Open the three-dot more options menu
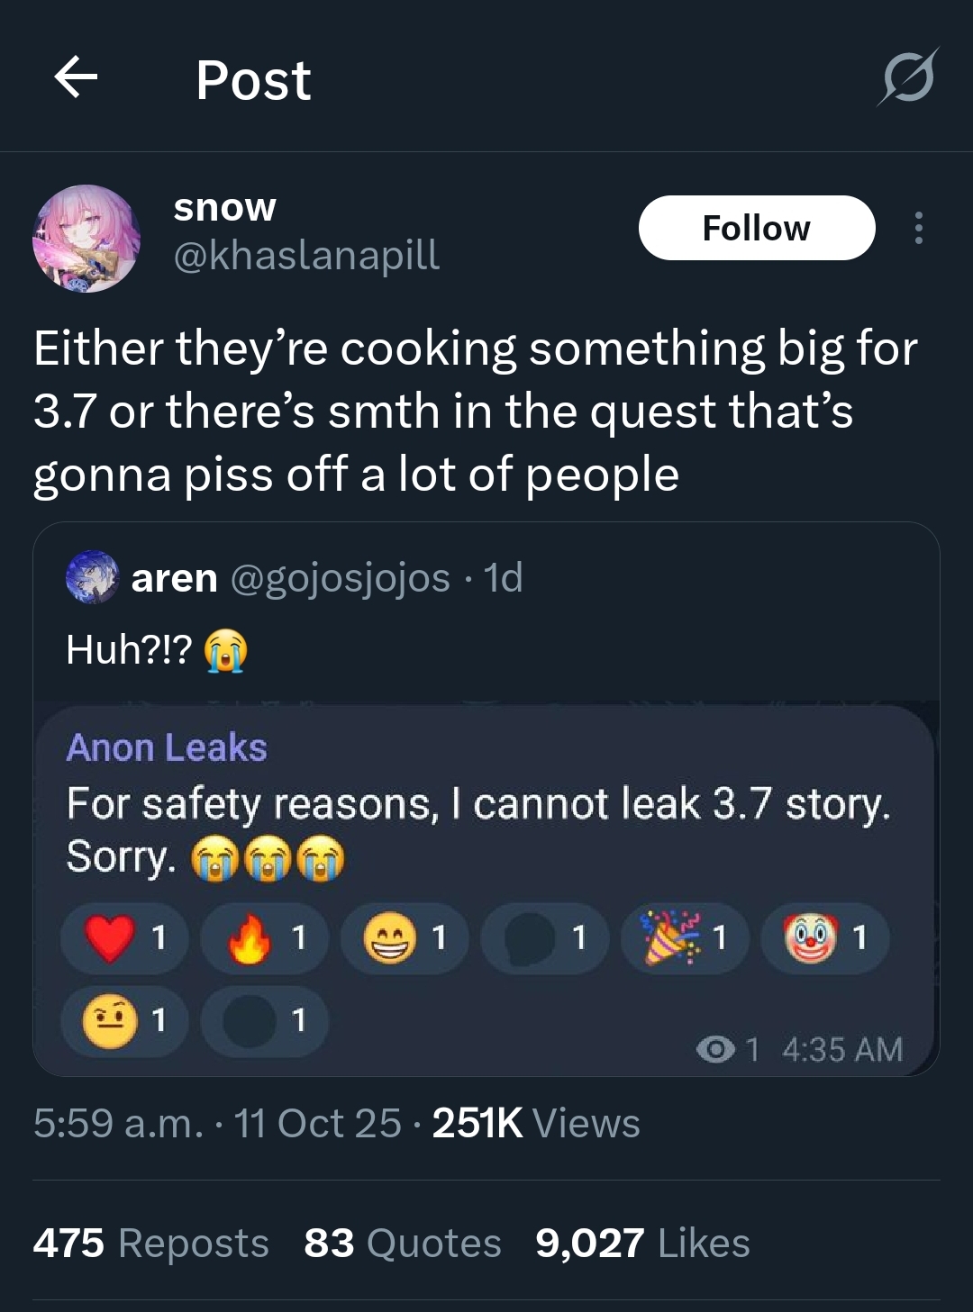 tap(918, 228)
